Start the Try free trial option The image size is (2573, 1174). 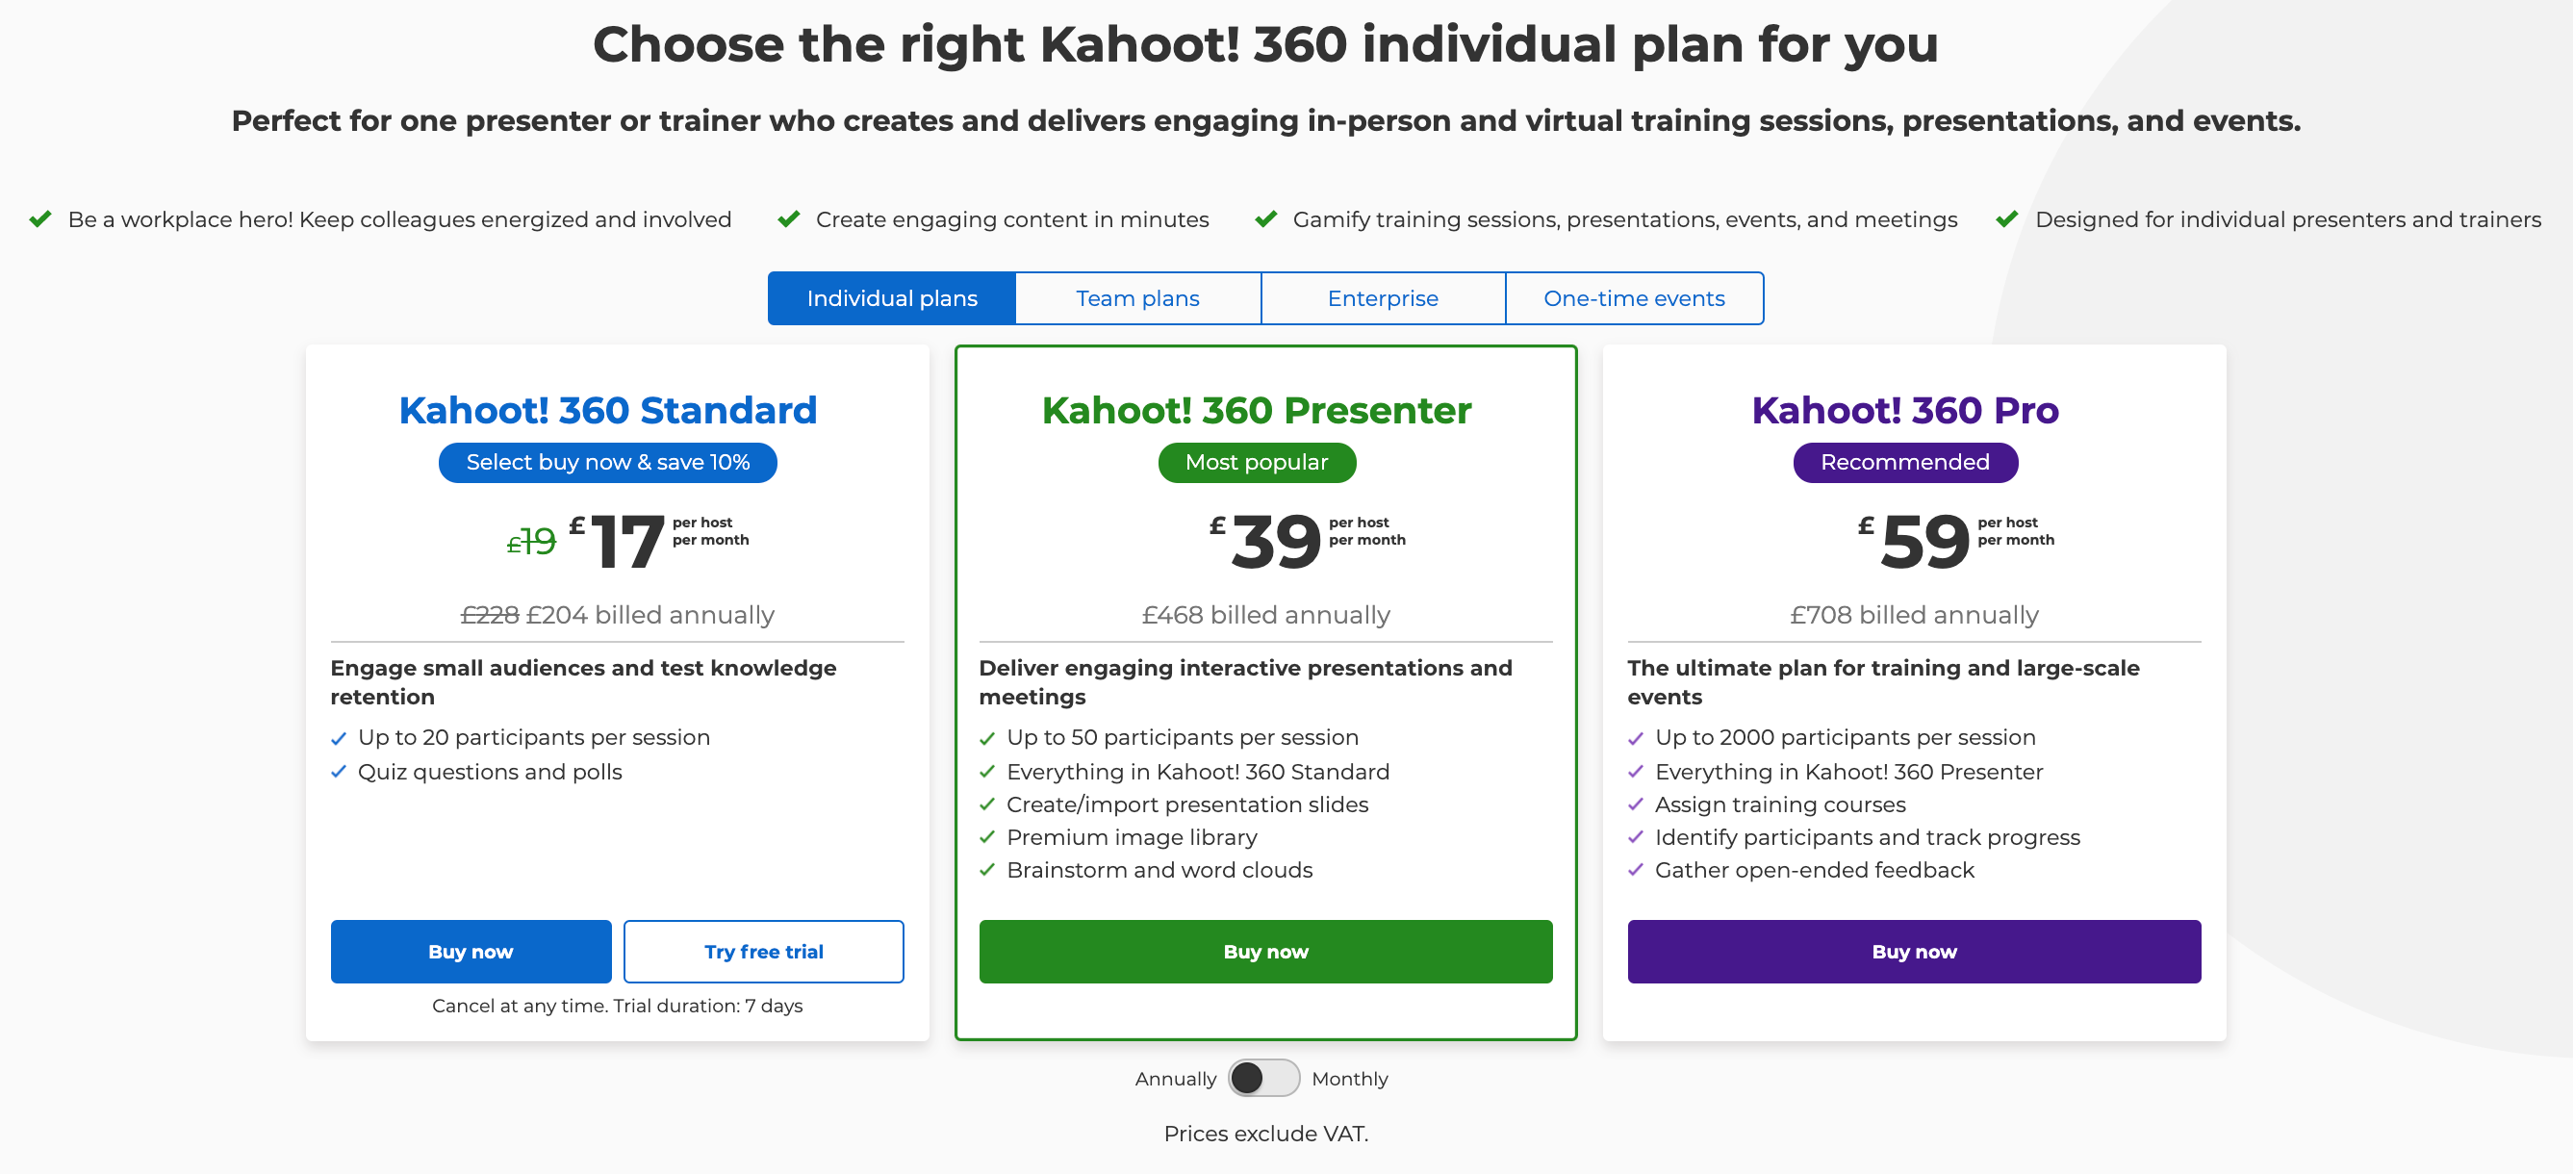(763, 951)
